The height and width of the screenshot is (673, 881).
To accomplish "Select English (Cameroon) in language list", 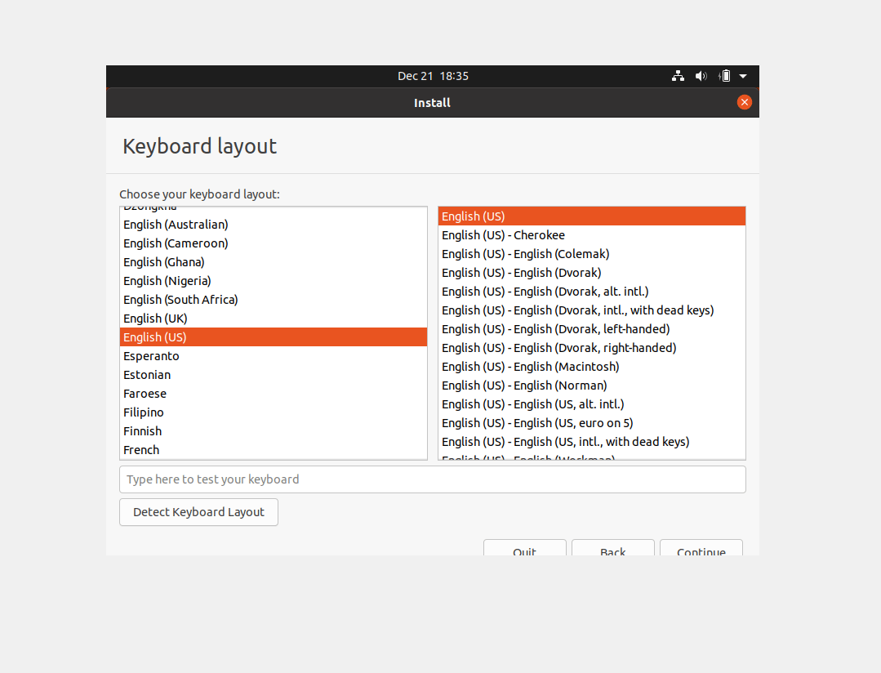I will [x=274, y=243].
